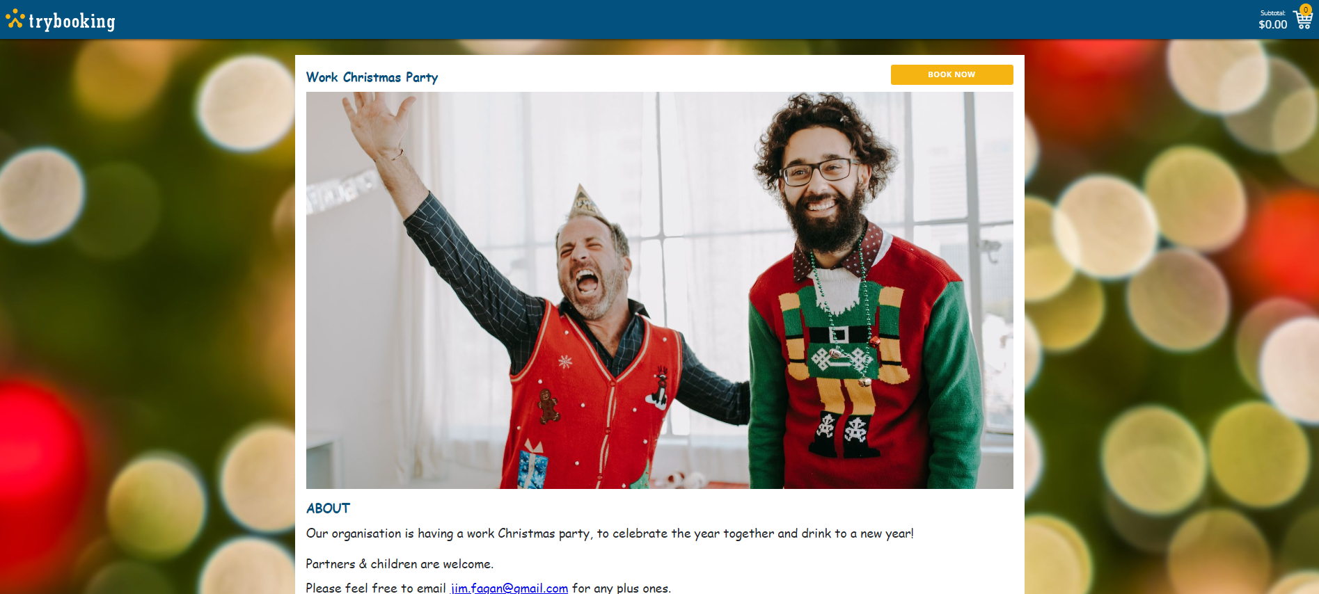Click the paragraph about the organisation's party
The height and width of the screenshot is (594, 1319).
610,533
